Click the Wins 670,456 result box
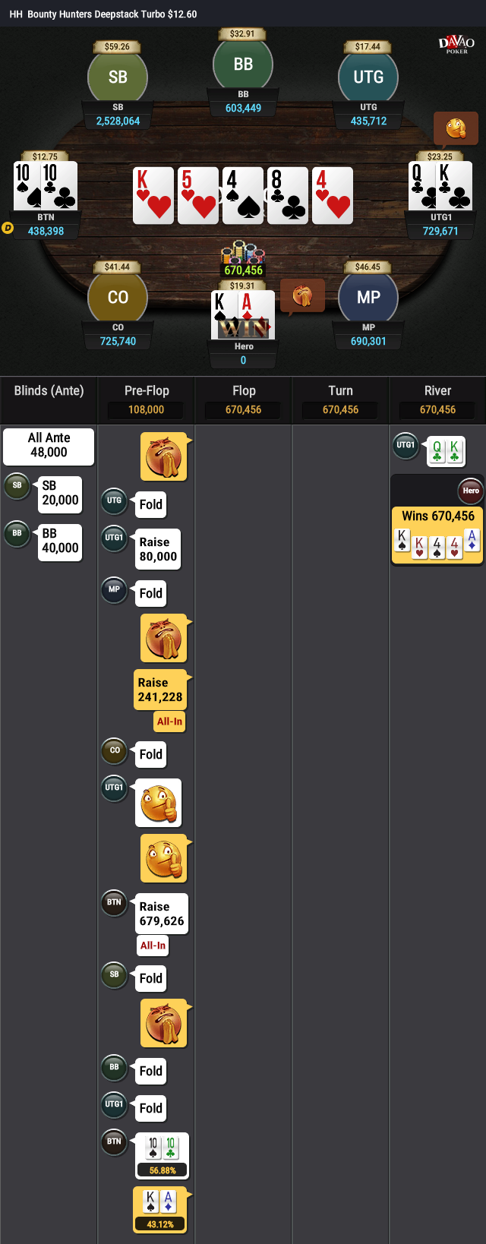This screenshot has height=1244, width=486. point(438,535)
